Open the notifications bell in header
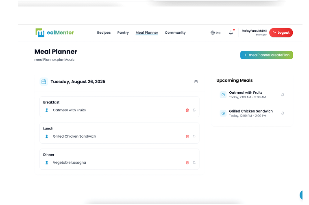Viewport: 309px width, 205px height. pos(231,32)
